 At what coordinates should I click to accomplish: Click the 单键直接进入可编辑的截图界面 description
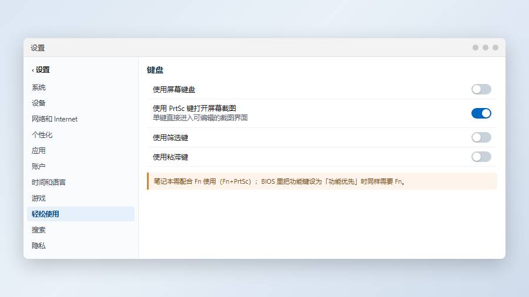pyautogui.click(x=200, y=117)
